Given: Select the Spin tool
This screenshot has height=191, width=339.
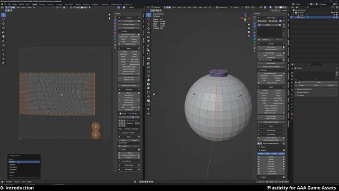Looking at the screenshot, I should (x=148, y=84).
